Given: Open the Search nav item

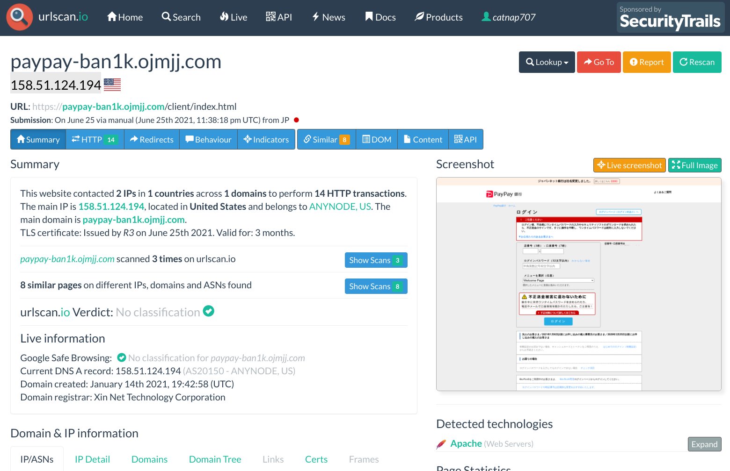Looking at the screenshot, I should click(x=181, y=17).
